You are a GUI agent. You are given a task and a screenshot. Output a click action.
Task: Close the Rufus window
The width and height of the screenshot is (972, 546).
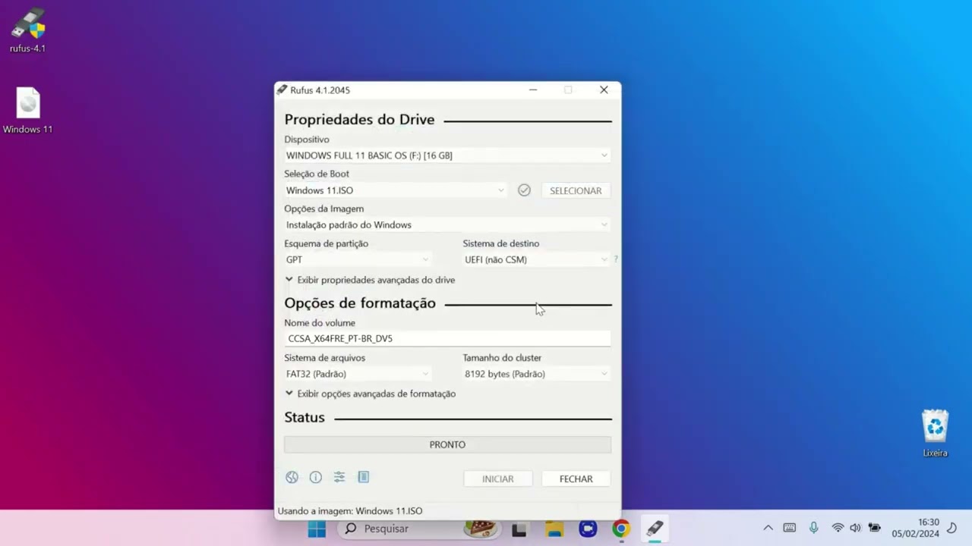coord(604,89)
